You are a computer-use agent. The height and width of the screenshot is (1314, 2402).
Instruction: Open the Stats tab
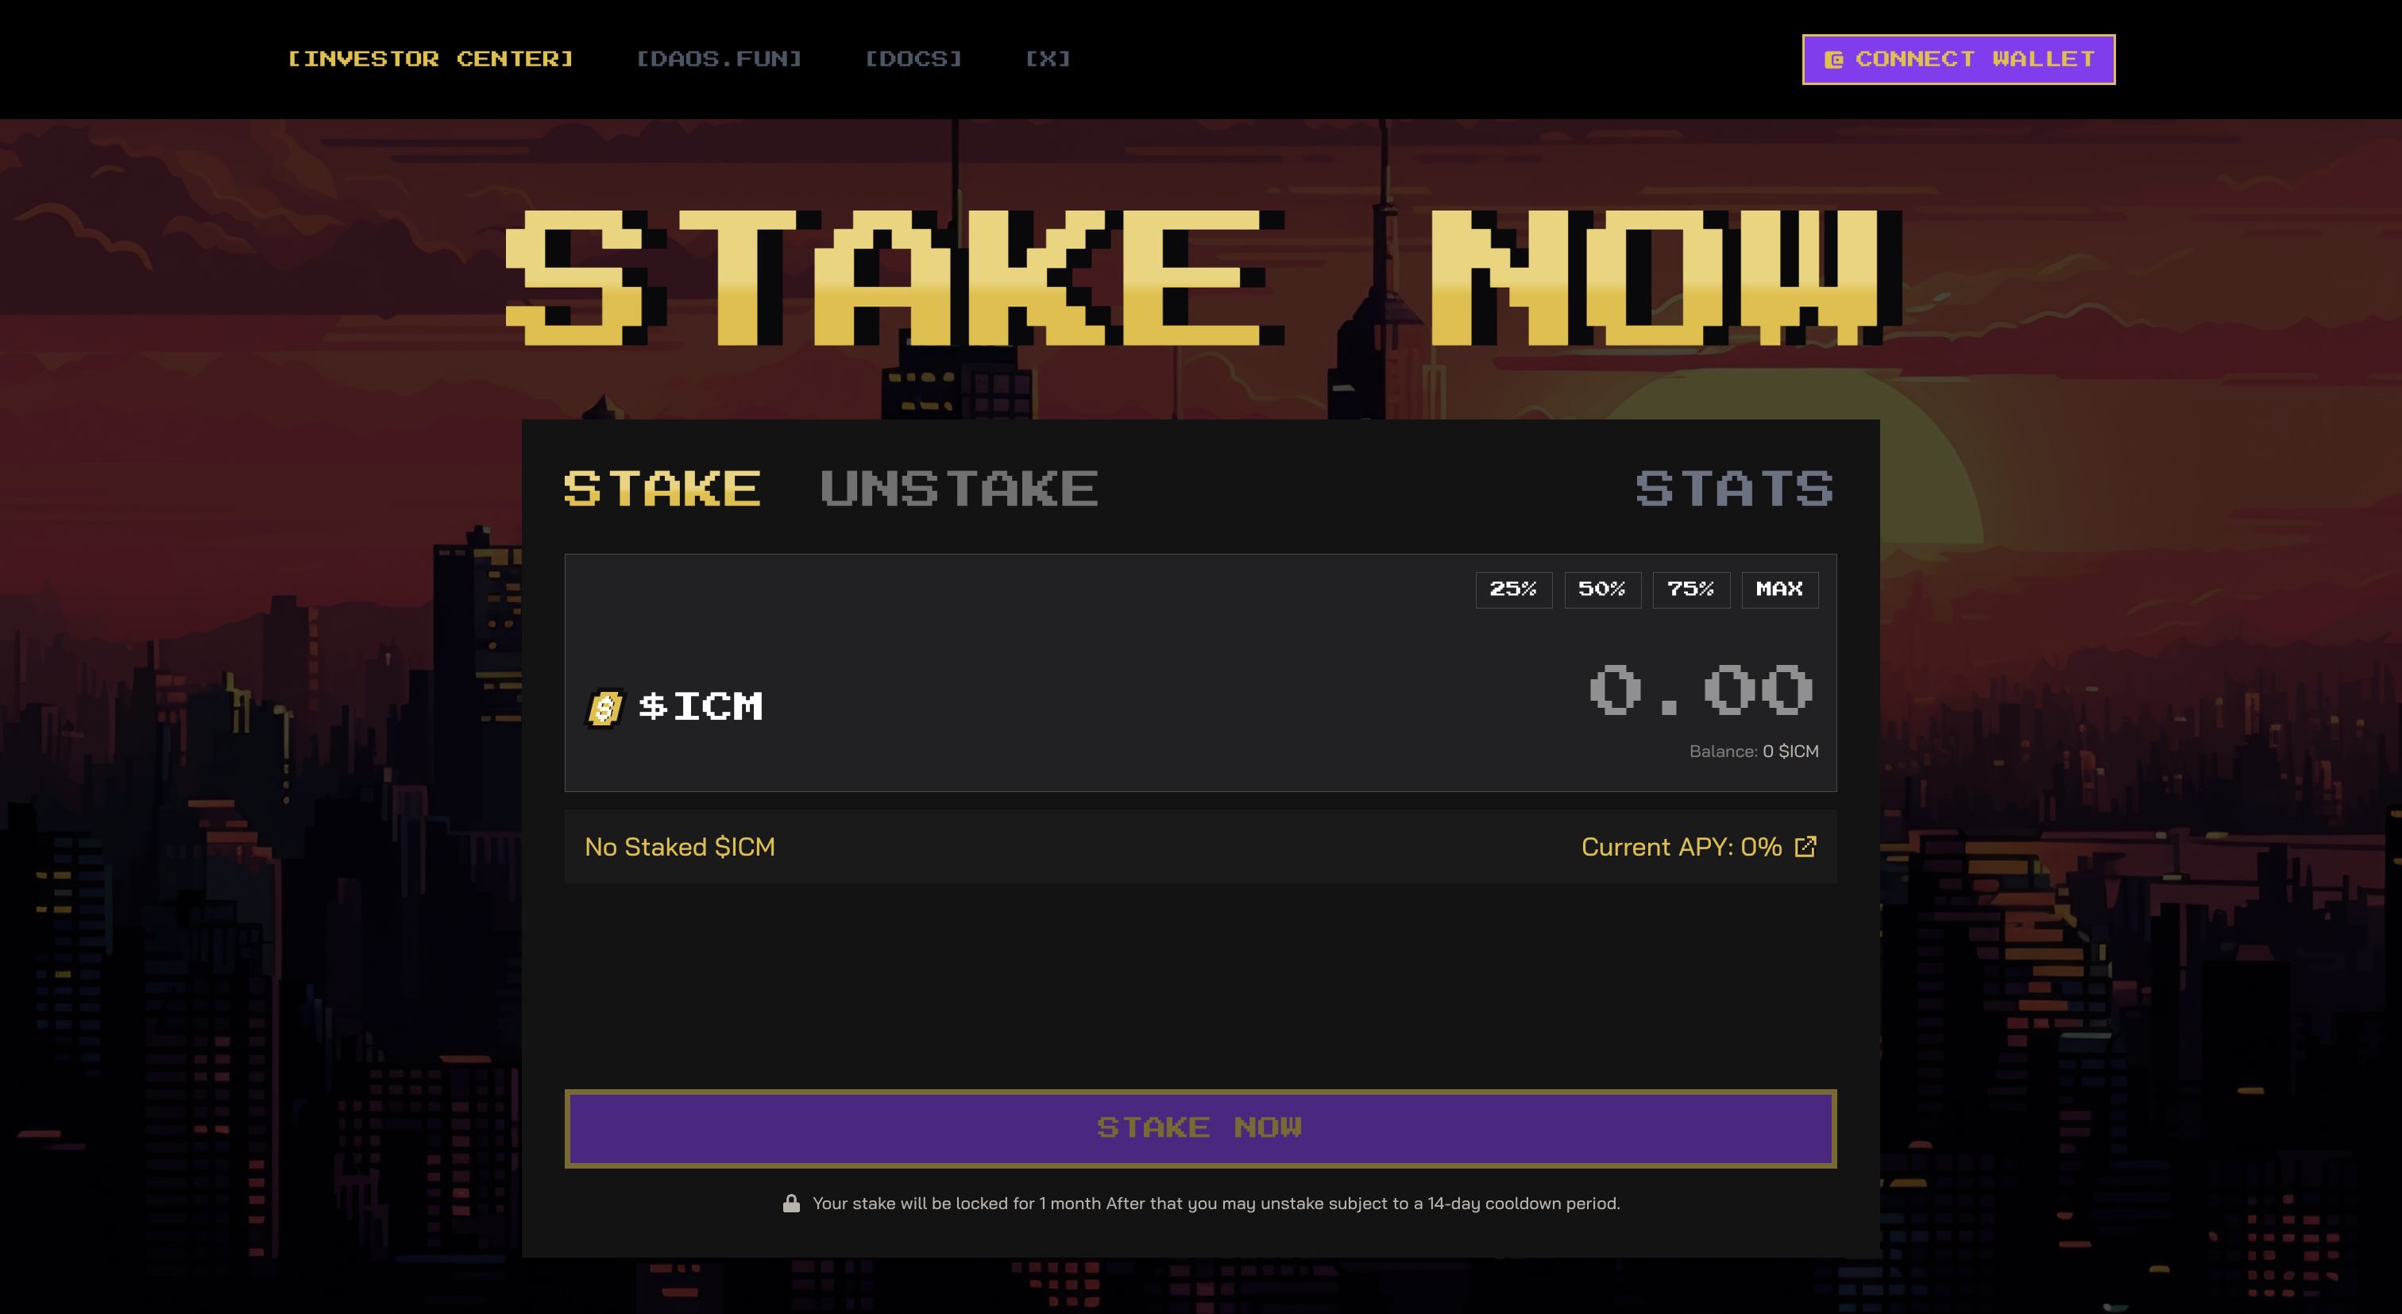point(1734,489)
